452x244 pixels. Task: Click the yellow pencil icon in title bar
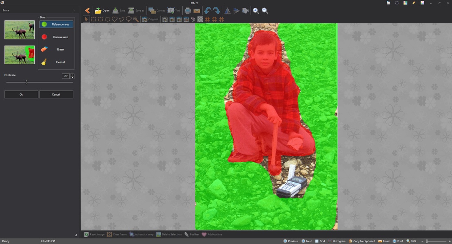pyautogui.click(x=414, y=3)
